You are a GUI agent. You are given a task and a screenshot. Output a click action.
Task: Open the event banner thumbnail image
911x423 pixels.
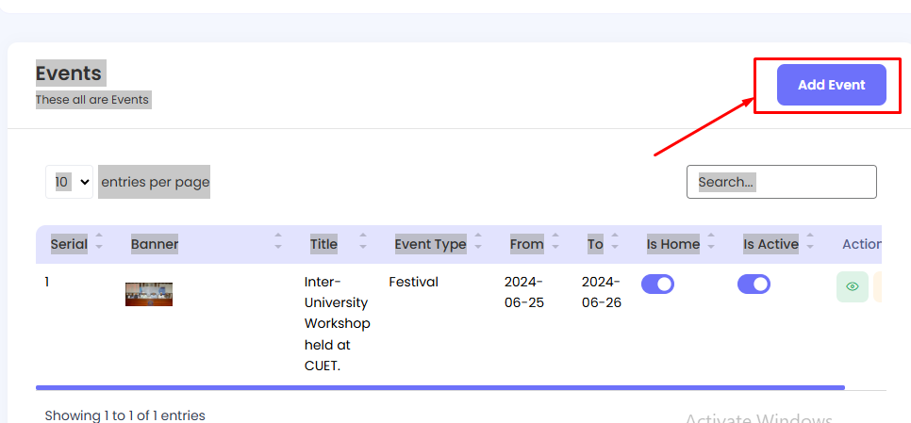(x=149, y=294)
